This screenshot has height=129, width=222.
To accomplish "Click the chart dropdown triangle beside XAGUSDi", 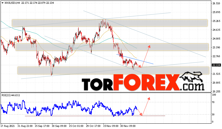I will tap(2, 3).
